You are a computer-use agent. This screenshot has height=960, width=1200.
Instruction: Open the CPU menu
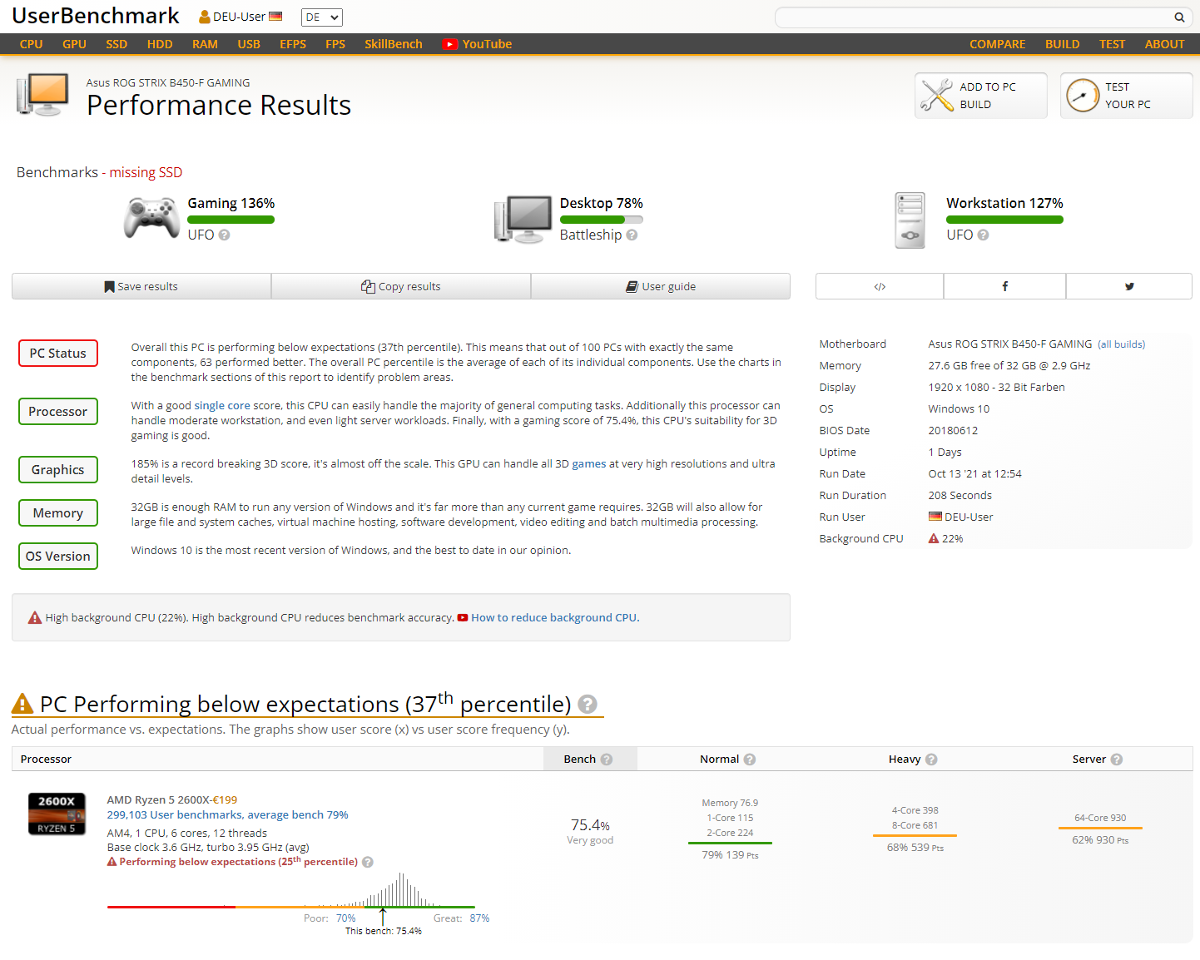(x=31, y=44)
